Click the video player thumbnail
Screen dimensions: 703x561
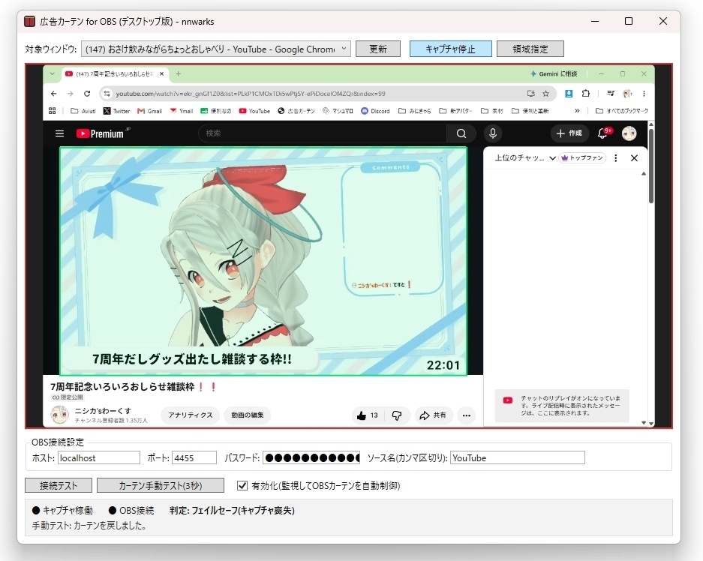[263, 261]
